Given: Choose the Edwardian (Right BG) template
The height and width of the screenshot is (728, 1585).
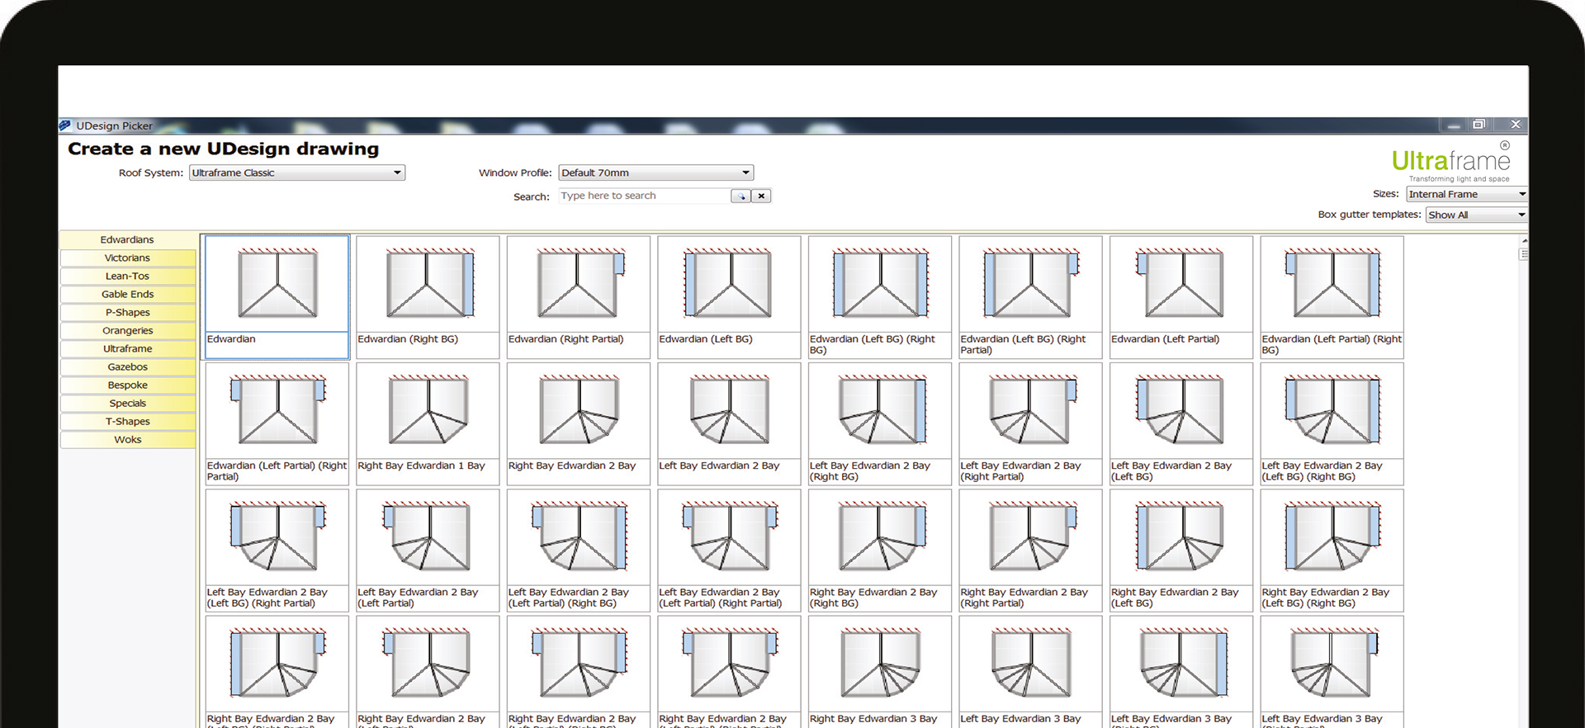Looking at the screenshot, I should coord(428,297).
